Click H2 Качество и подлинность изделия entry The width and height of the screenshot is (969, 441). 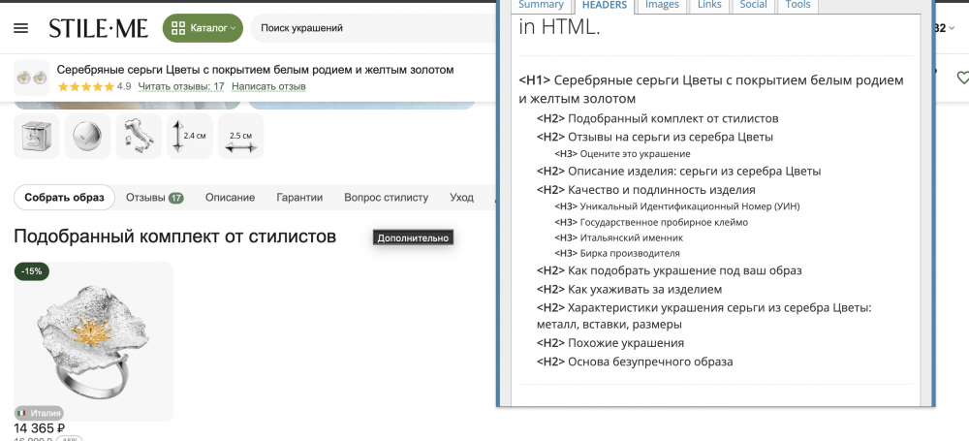pyautogui.click(x=645, y=190)
